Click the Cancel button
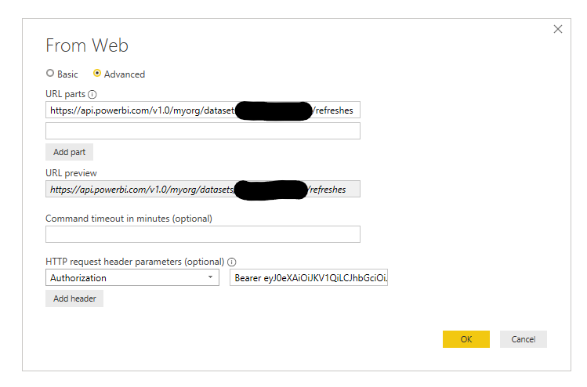 click(524, 339)
